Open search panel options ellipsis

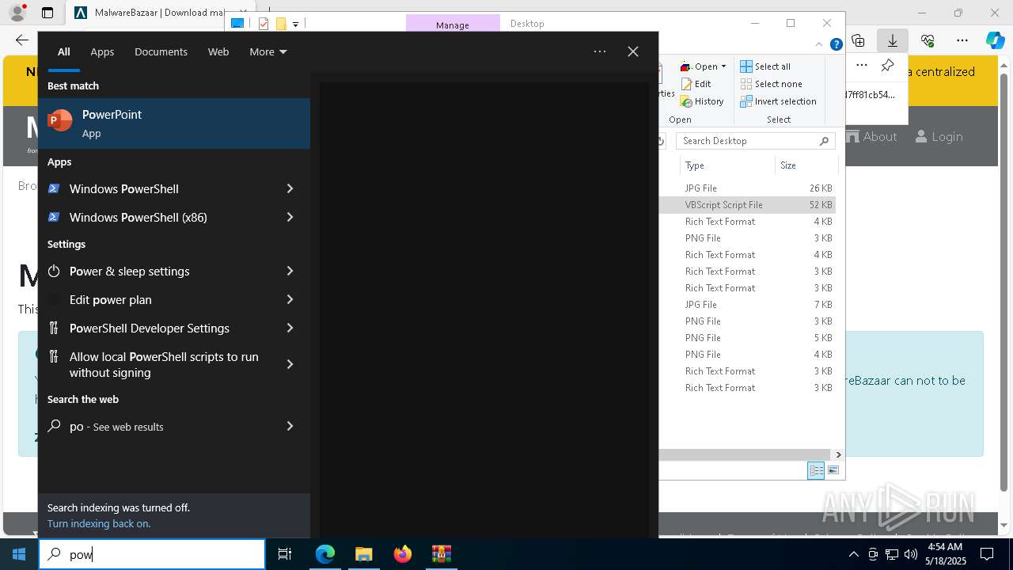(x=600, y=51)
